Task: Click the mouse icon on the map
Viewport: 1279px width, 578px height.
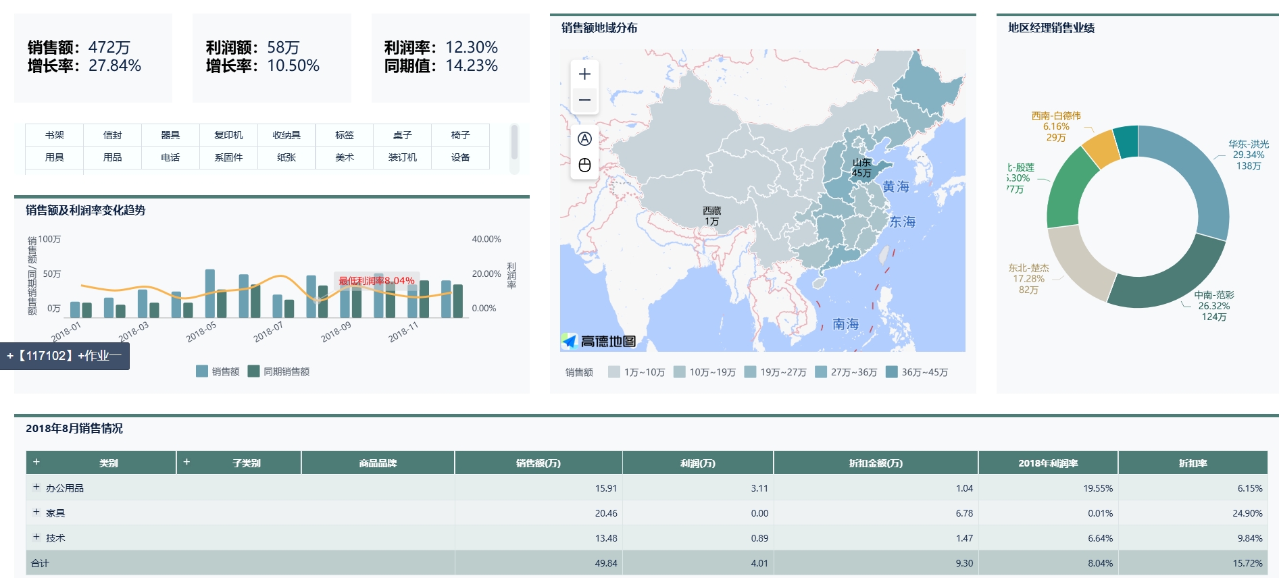Action: pyautogui.click(x=584, y=165)
